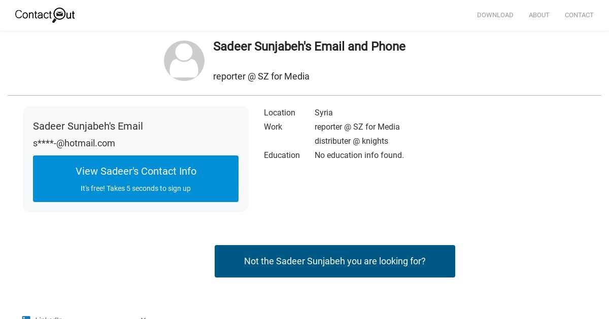This screenshot has width=609, height=319.
Task: Click the Education label
Action: (282, 155)
